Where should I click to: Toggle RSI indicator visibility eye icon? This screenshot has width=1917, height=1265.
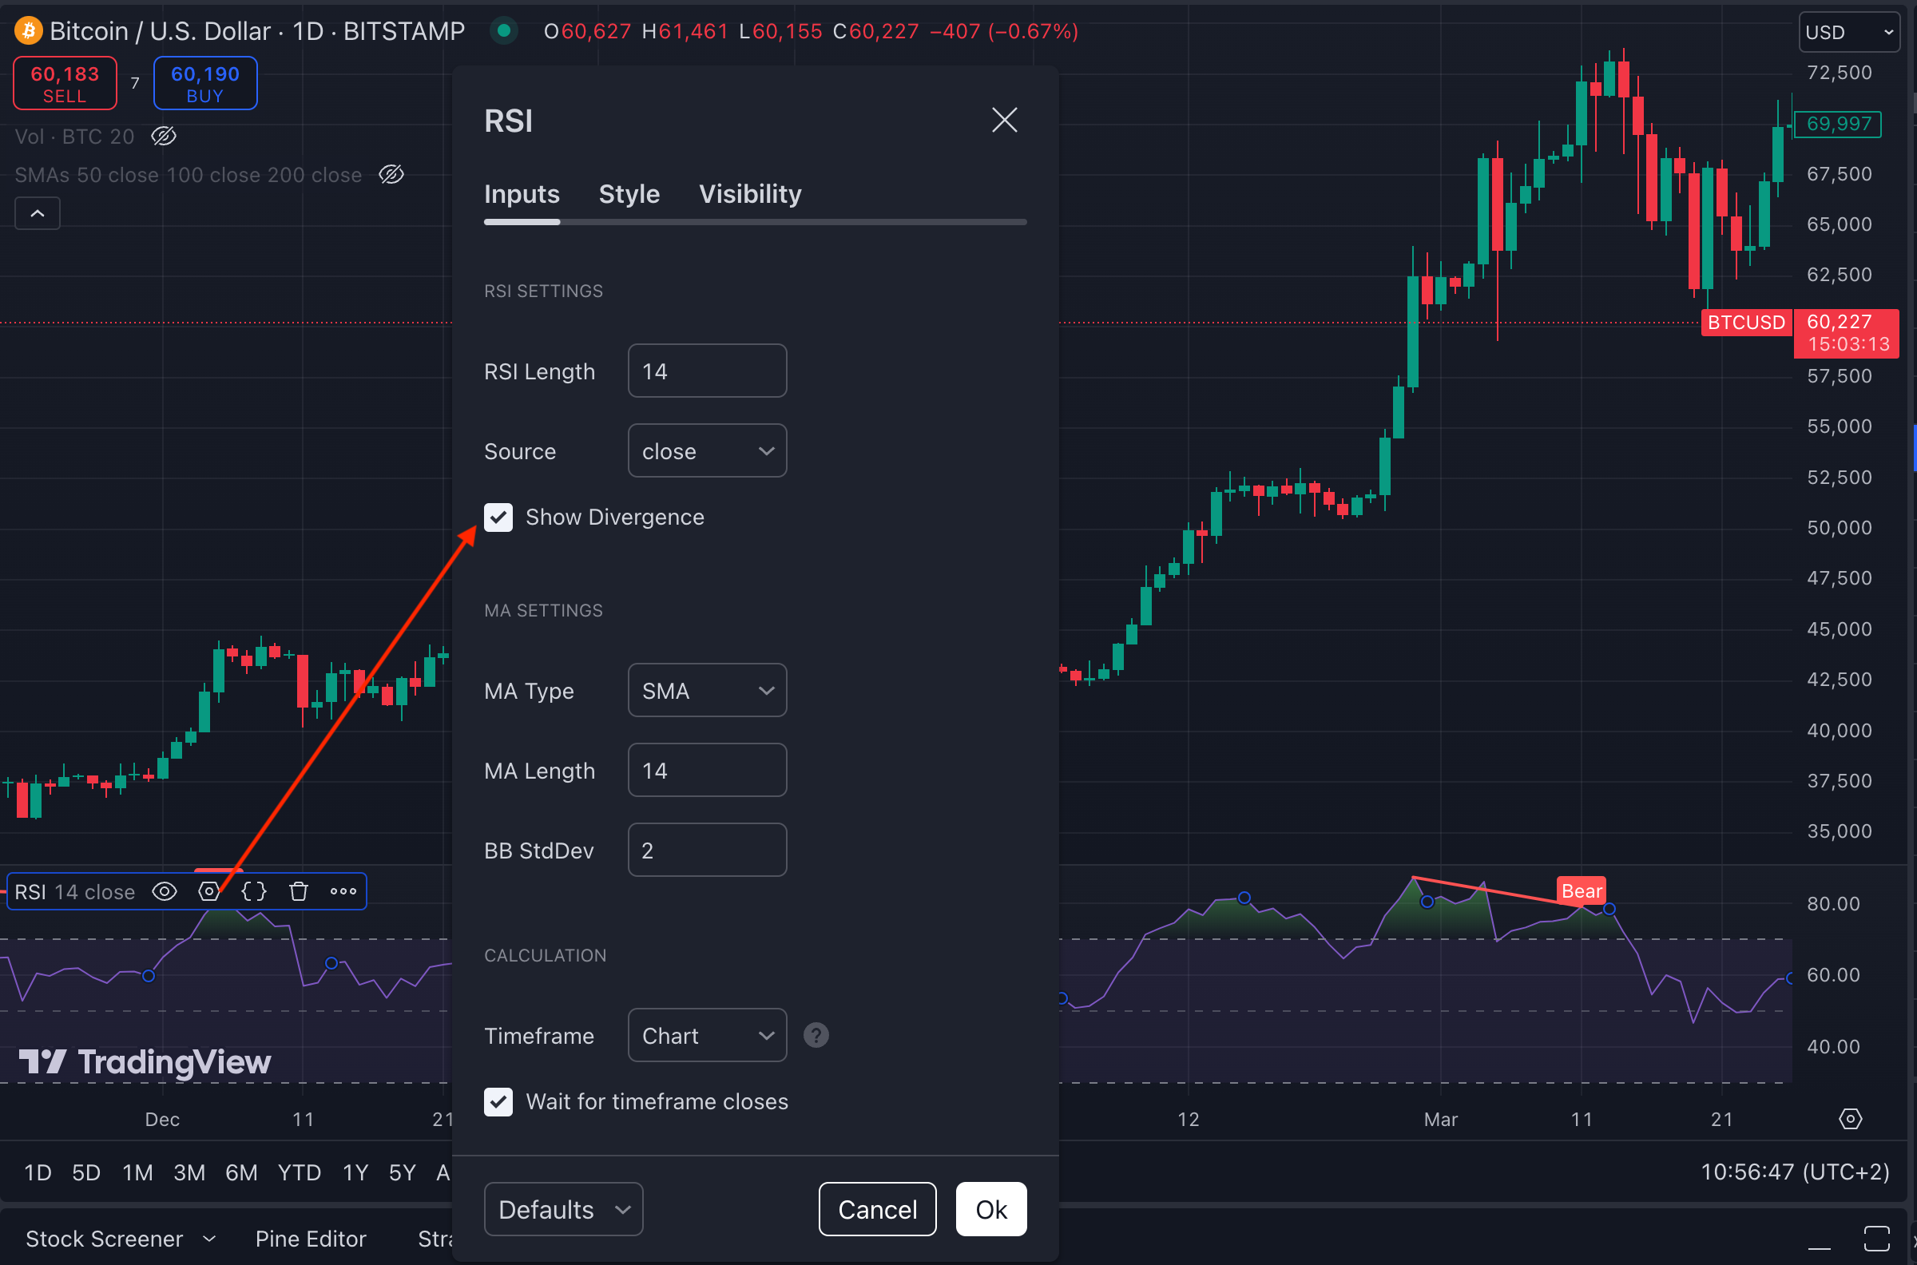pyautogui.click(x=165, y=891)
